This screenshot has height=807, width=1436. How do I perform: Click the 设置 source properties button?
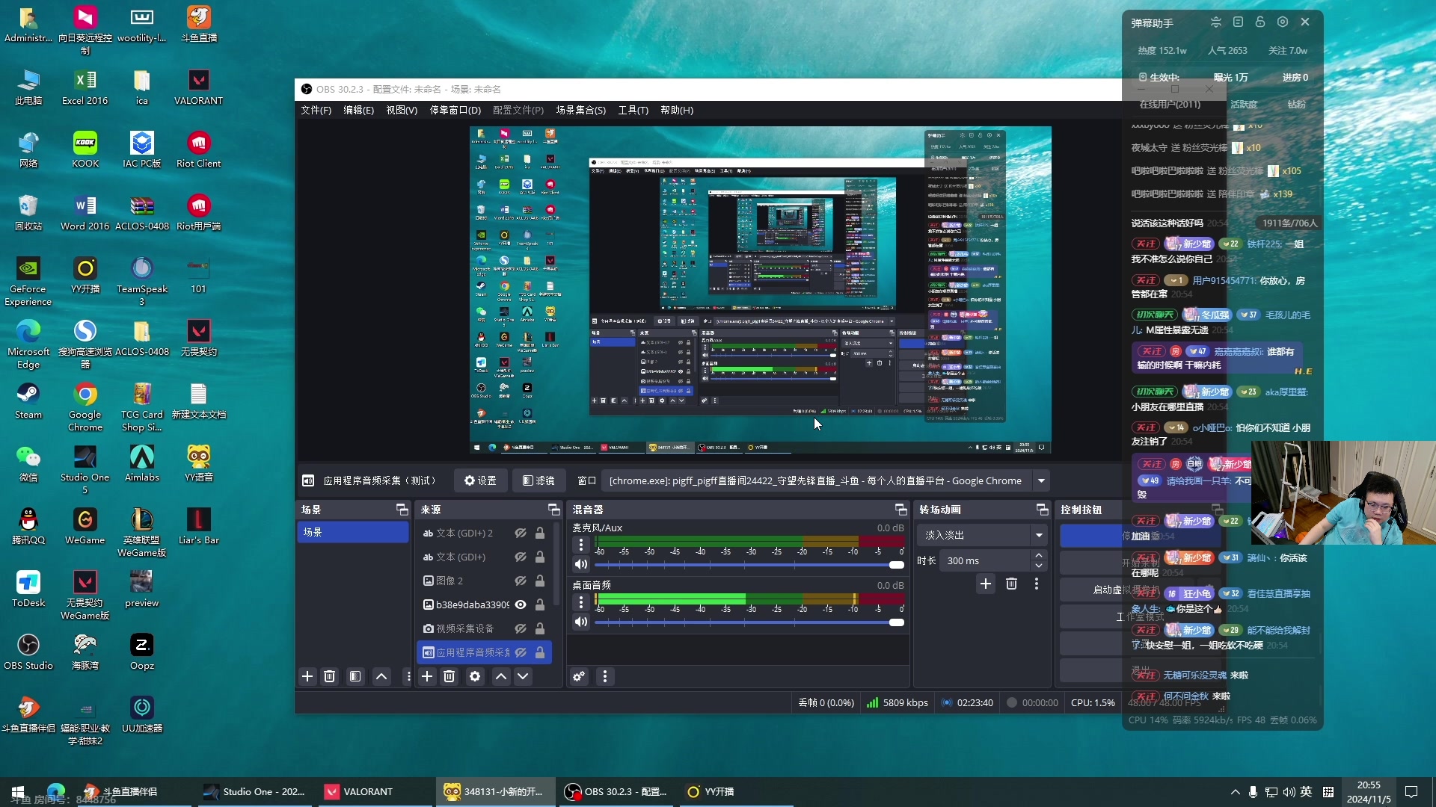coord(480,481)
